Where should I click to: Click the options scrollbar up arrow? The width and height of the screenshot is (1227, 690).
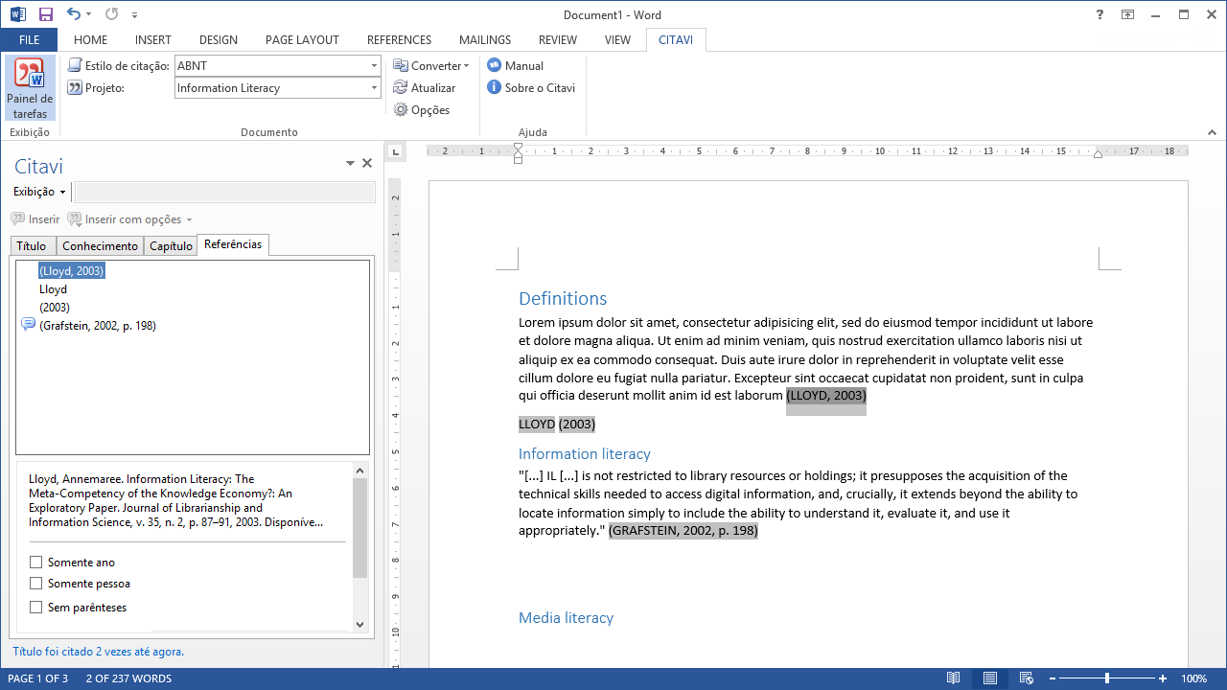[360, 471]
